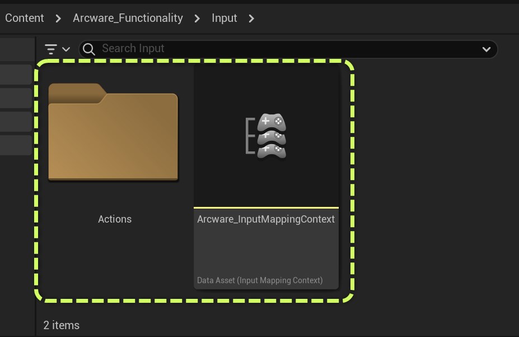This screenshot has height=337, width=519.
Task: Expand the saved searches dropdown in search bar
Action: tap(486, 49)
